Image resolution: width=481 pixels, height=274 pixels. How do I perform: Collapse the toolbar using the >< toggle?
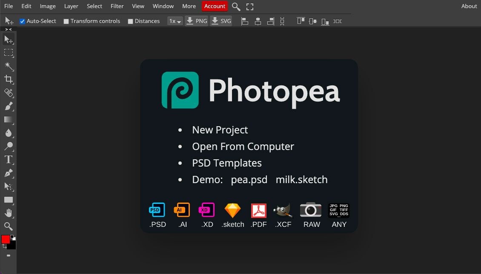pos(8,29)
